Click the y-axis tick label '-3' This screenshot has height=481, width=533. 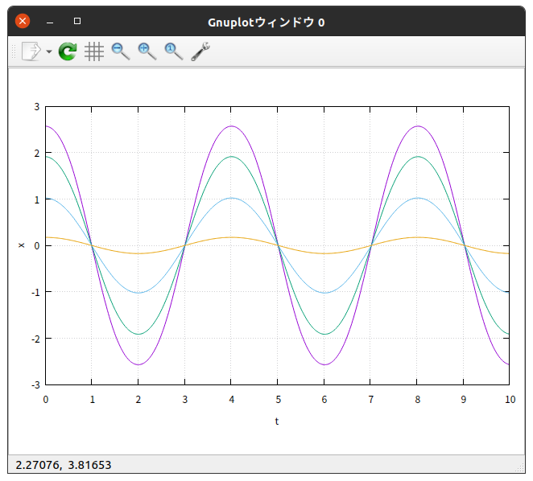(x=35, y=385)
